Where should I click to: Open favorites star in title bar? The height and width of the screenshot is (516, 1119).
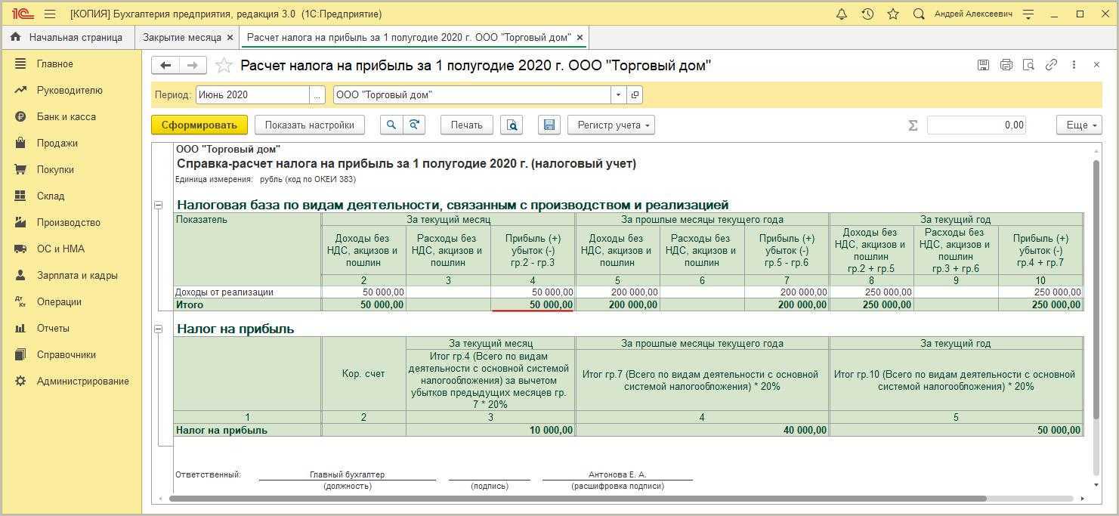pyautogui.click(x=893, y=14)
